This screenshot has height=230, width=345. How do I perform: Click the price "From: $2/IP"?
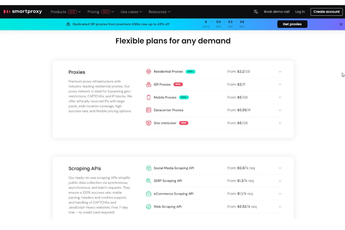pos(236,84)
